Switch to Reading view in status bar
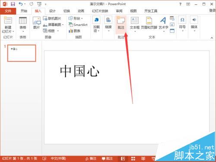216x162 pixels. [x=143, y=159]
